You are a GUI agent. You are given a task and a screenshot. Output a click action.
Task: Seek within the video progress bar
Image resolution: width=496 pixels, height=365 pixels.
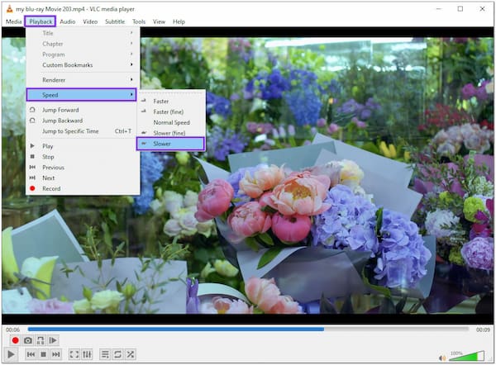click(x=248, y=329)
